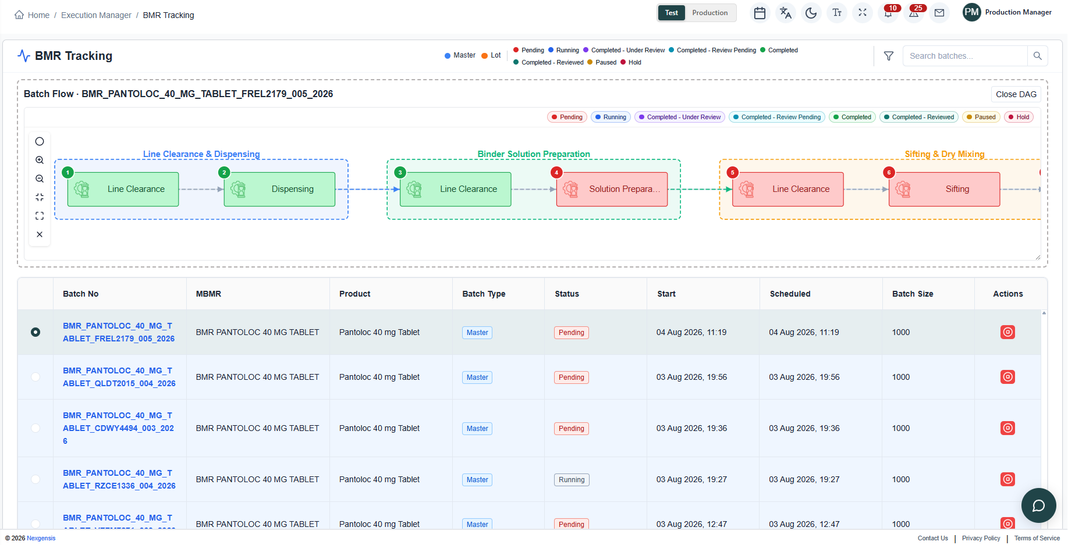Switch to Test environment
This screenshot has height=545, width=1068.
coord(671,13)
